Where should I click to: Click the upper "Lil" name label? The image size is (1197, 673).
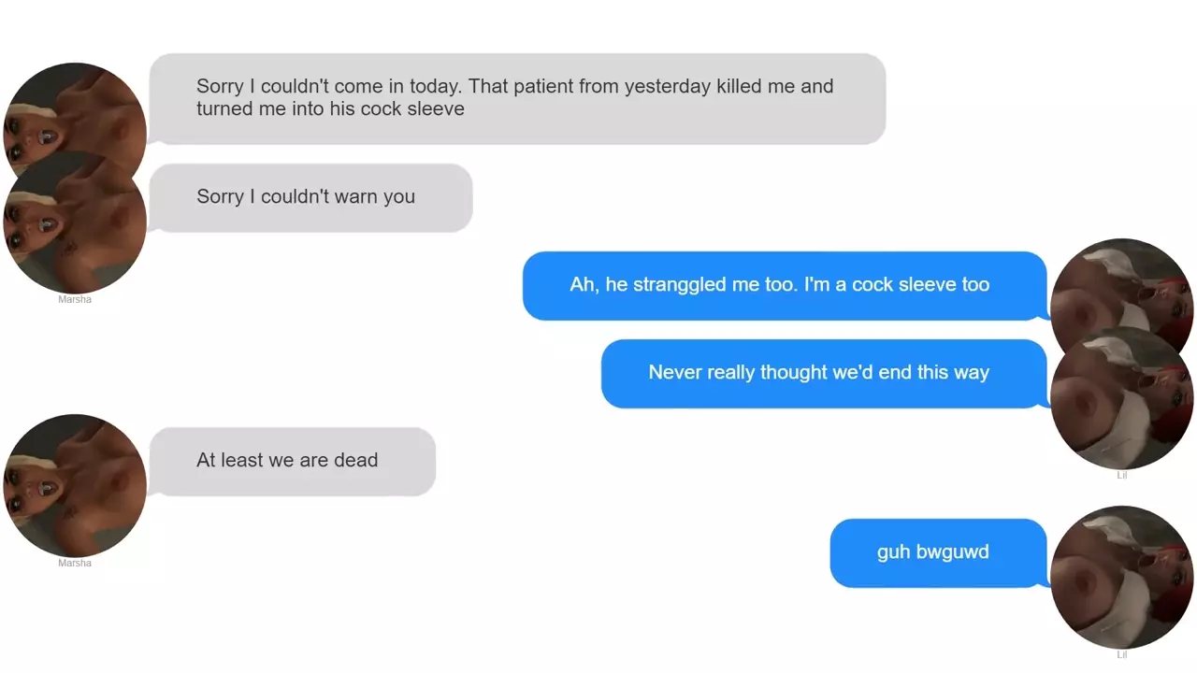[x=1122, y=476]
